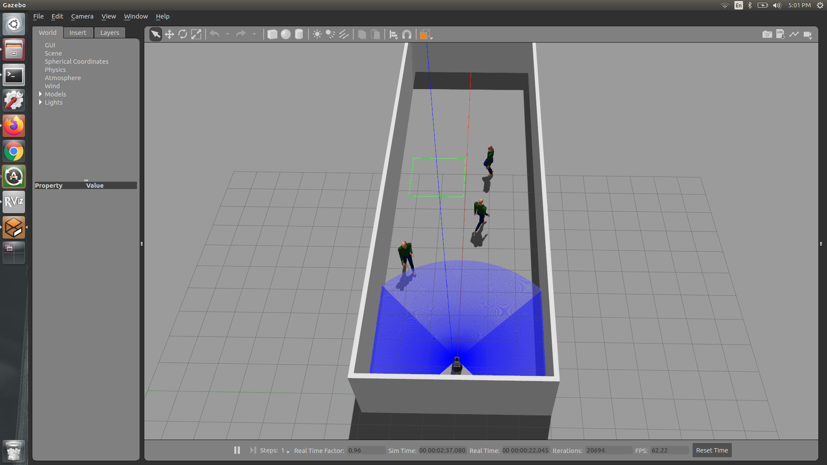The width and height of the screenshot is (827, 465).
Task: Add a point light
Action: pyautogui.click(x=317, y=34)
